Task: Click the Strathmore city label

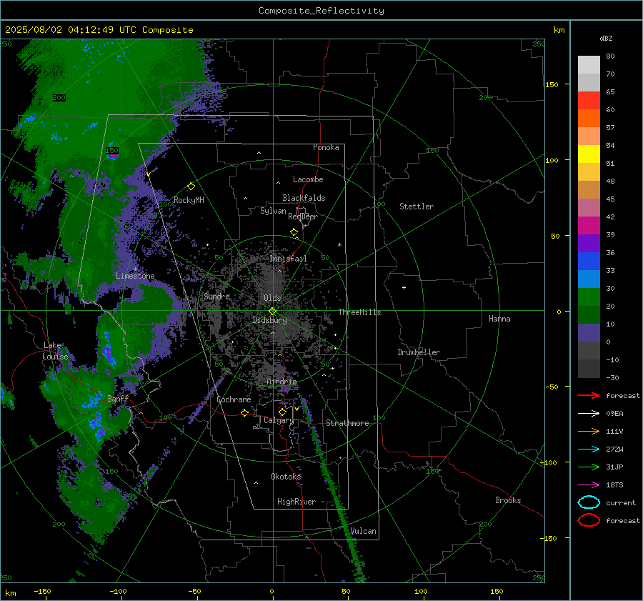Action: 347,423
